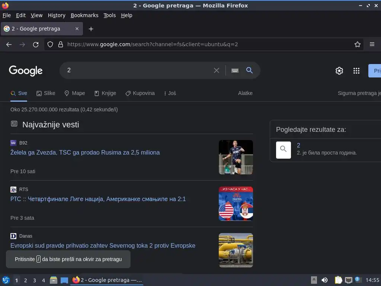Bookmark this page with the star
The width and height of the screenshot is (381, 286).
pyautogui.click(x=358, y=44)
